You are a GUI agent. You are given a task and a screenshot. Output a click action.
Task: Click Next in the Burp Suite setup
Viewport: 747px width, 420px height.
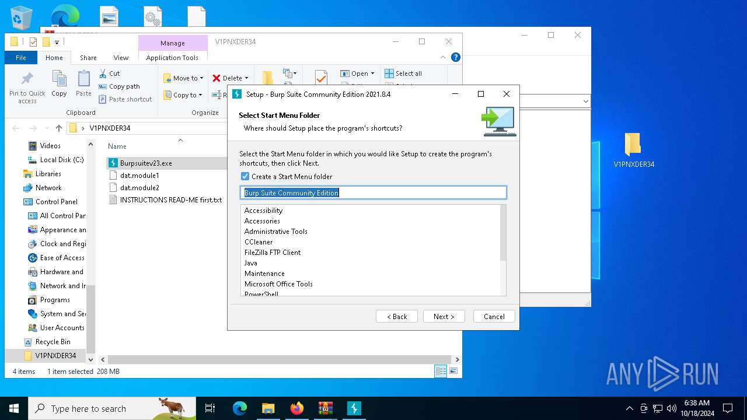point(444,316)
